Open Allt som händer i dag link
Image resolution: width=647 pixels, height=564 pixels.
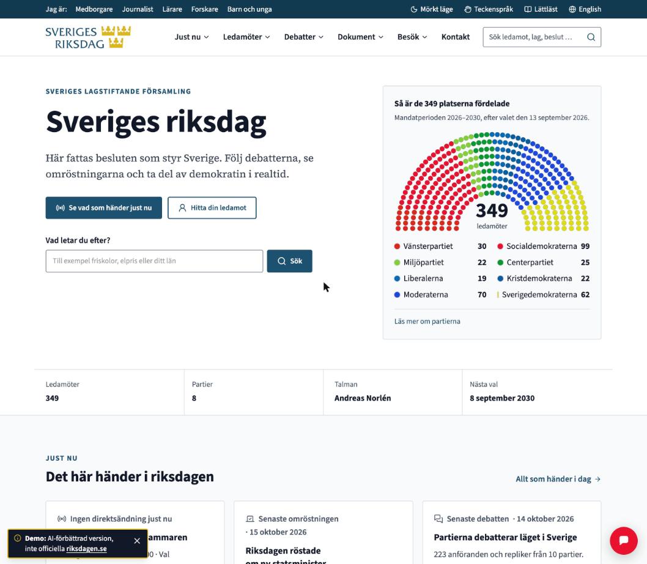pos(558,479)
